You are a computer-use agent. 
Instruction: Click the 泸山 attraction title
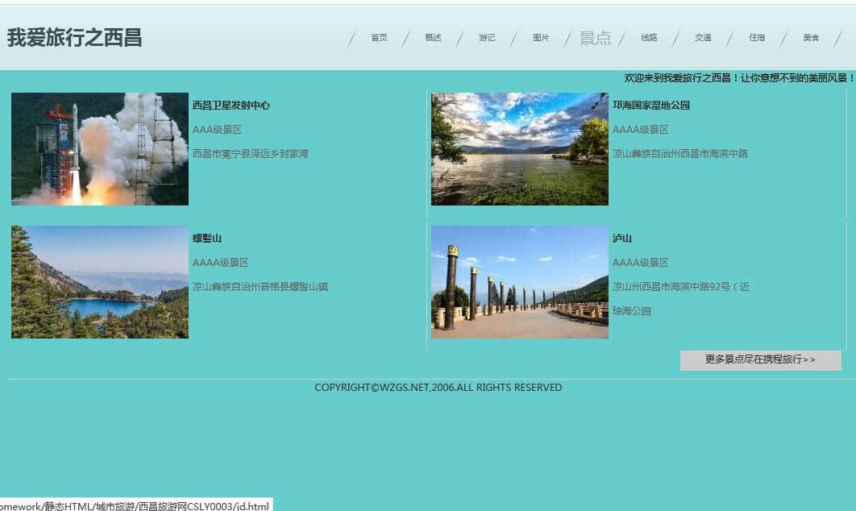[x=622, y=239]
